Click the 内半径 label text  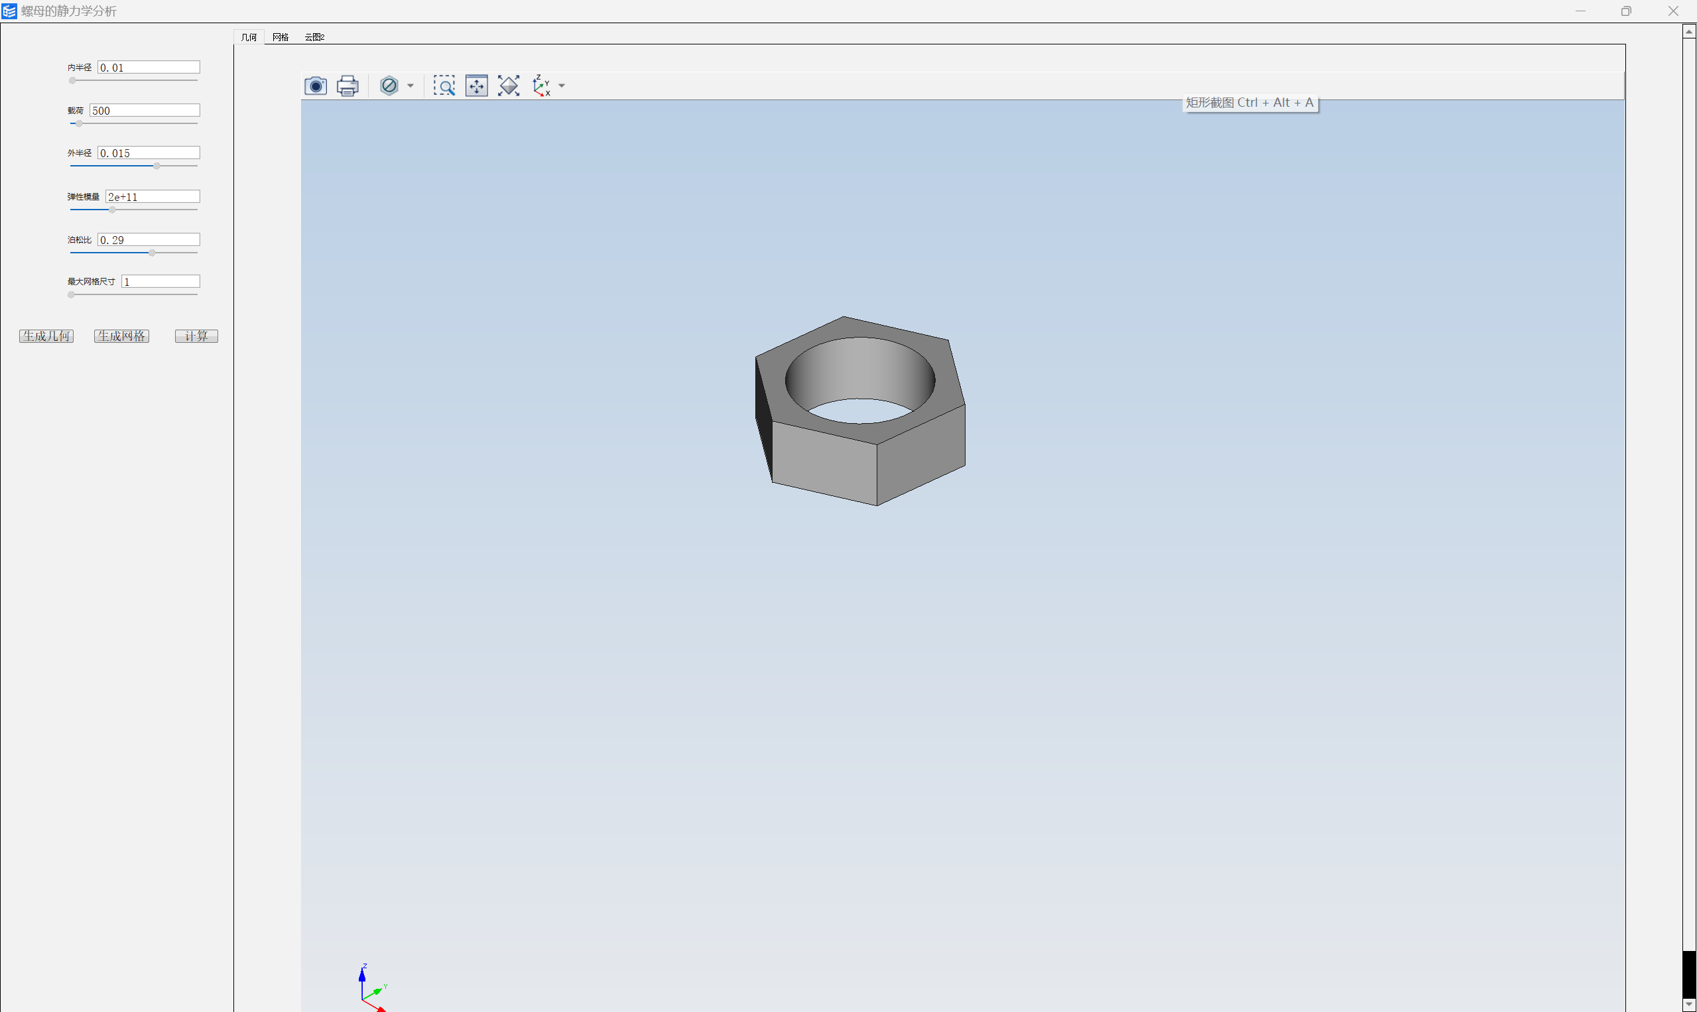[79, 68]
